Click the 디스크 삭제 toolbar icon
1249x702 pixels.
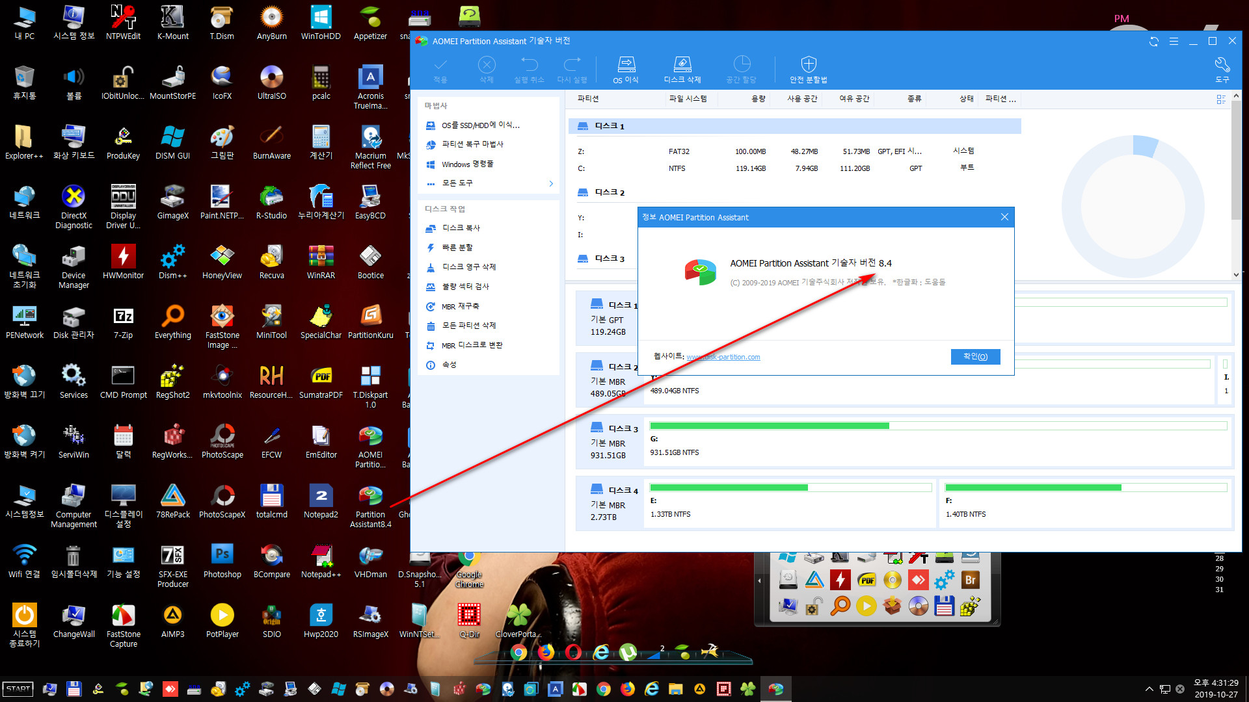[682, 70]
